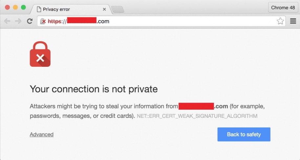
Task: Close the Privacy error tab
Action: tap(104, 9)
